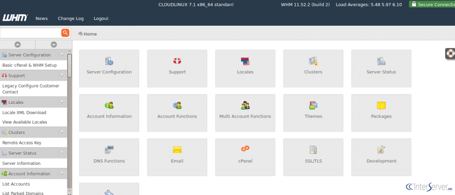Click the WHM logo

pos(15,18)
